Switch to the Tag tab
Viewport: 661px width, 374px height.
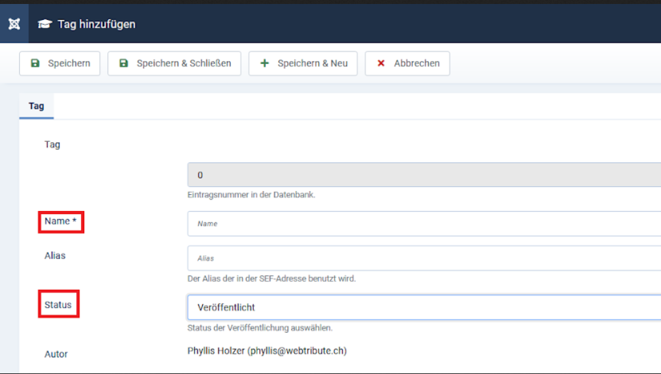coord(36,106)
